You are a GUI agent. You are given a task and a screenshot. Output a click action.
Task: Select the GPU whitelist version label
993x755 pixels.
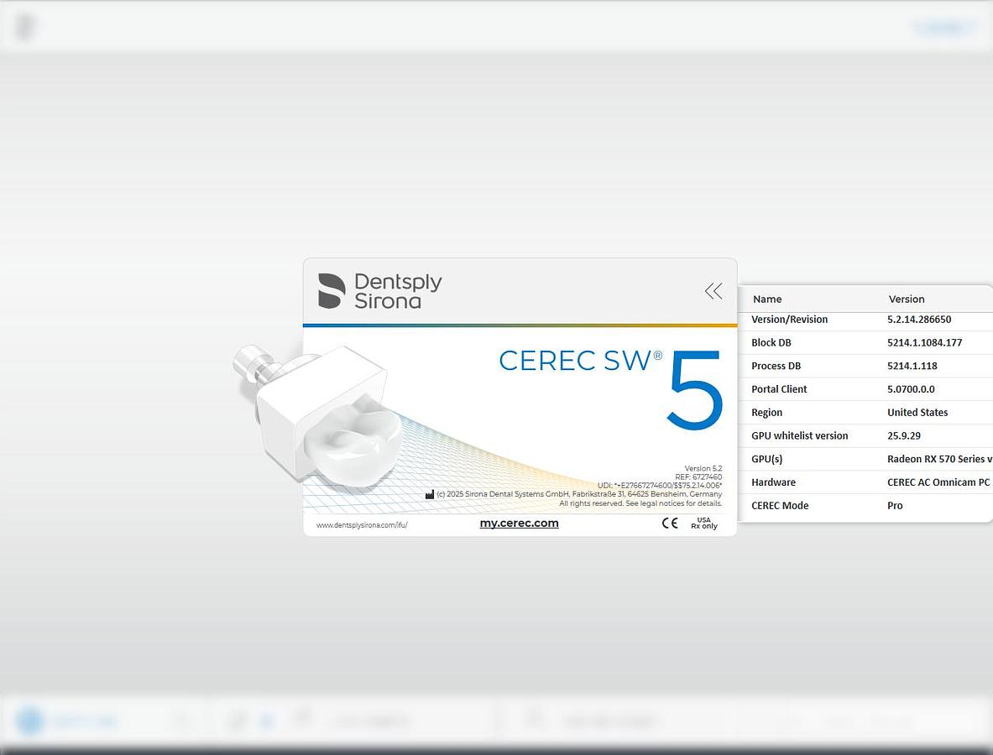pyautogui.click(x=799, y=436)
